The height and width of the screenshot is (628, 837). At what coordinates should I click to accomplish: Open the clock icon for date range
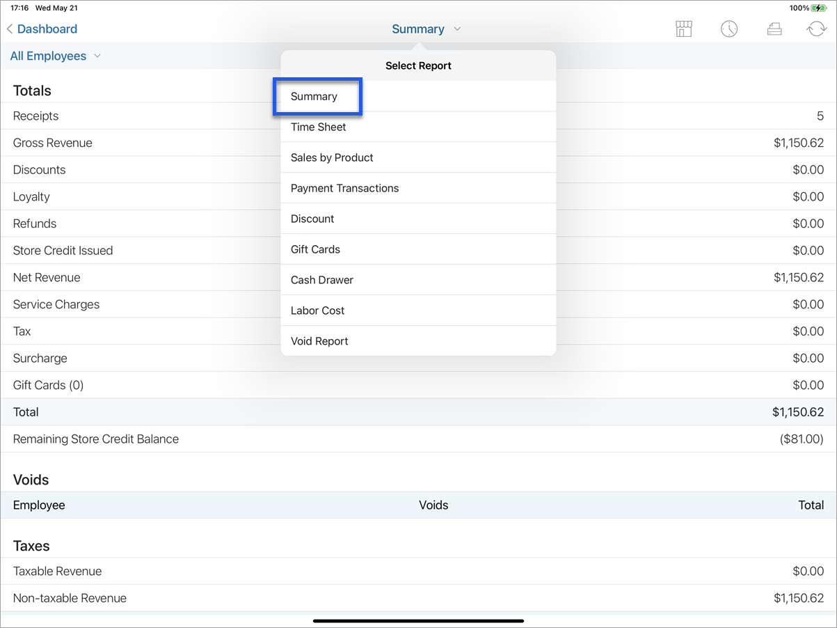728,29
